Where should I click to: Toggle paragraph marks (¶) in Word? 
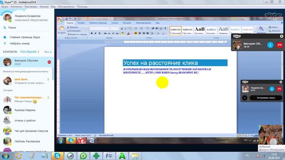pyautogui.click(x=165, y=28)
